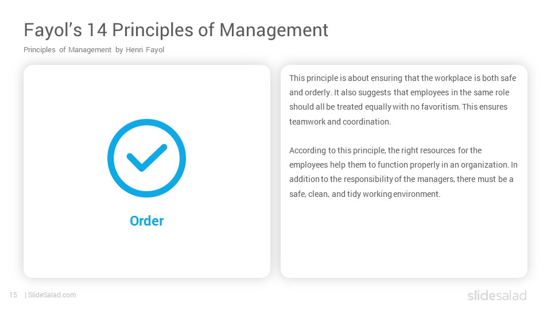Viewport: 551px width, 310px height.
Task: Click the left white card containing Order
Action: pos(147,171)
